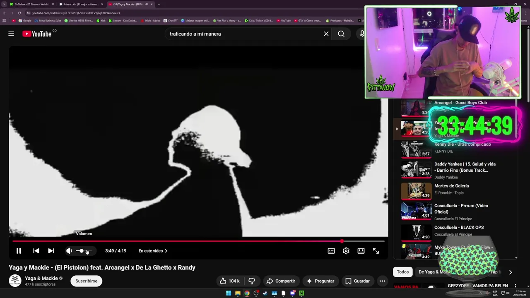Run search with the magnifier button
The image size is (530, 298).
341,34
